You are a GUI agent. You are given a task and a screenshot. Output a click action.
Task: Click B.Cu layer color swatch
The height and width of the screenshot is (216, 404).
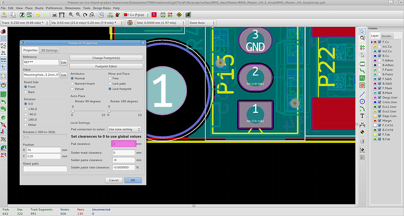pos(375,56)
